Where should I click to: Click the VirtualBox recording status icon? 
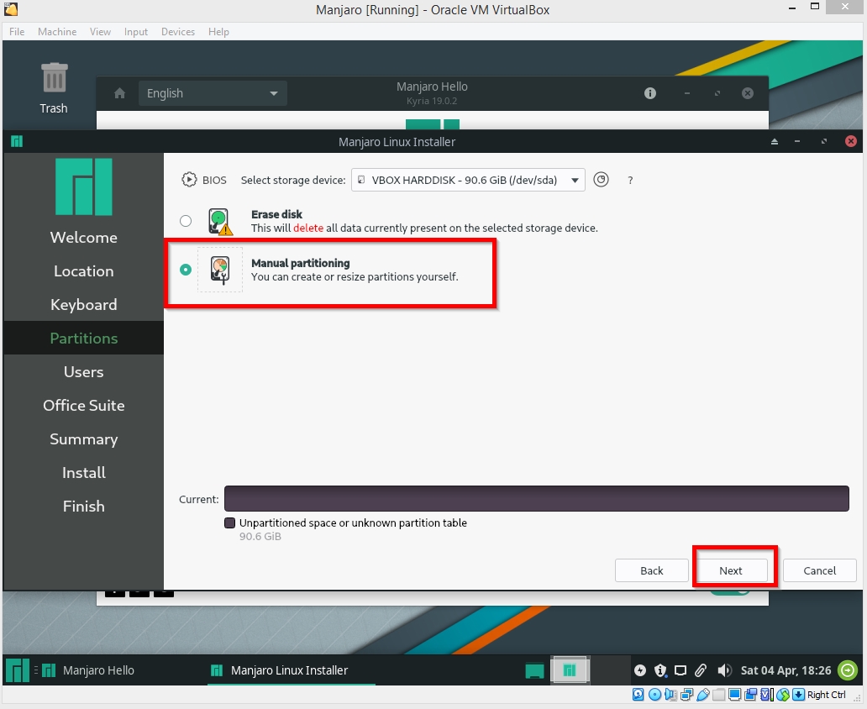751,695
